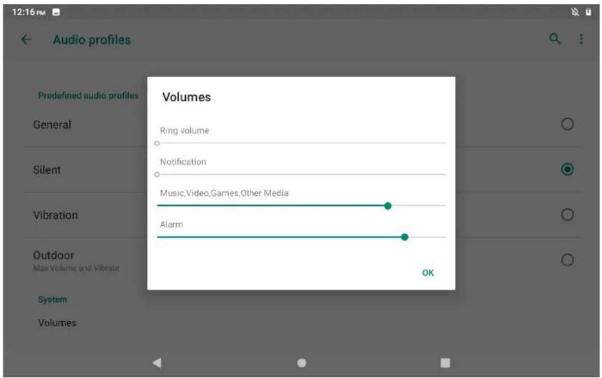
Task: Tap the image notification icon in status bar
Action: (56, 12)
